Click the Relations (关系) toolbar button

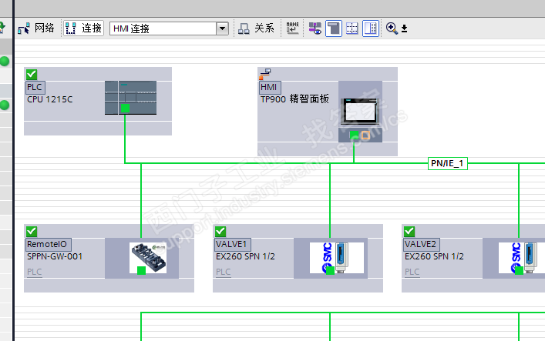(x=256, y=28)
